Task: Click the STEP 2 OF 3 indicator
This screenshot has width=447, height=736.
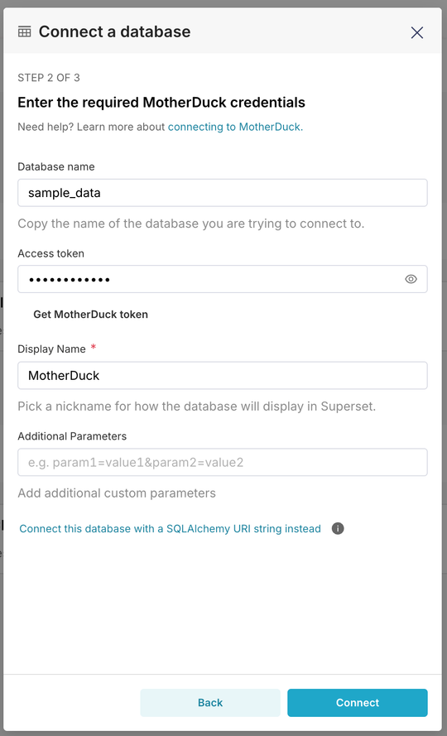Action: coord(49,78)
